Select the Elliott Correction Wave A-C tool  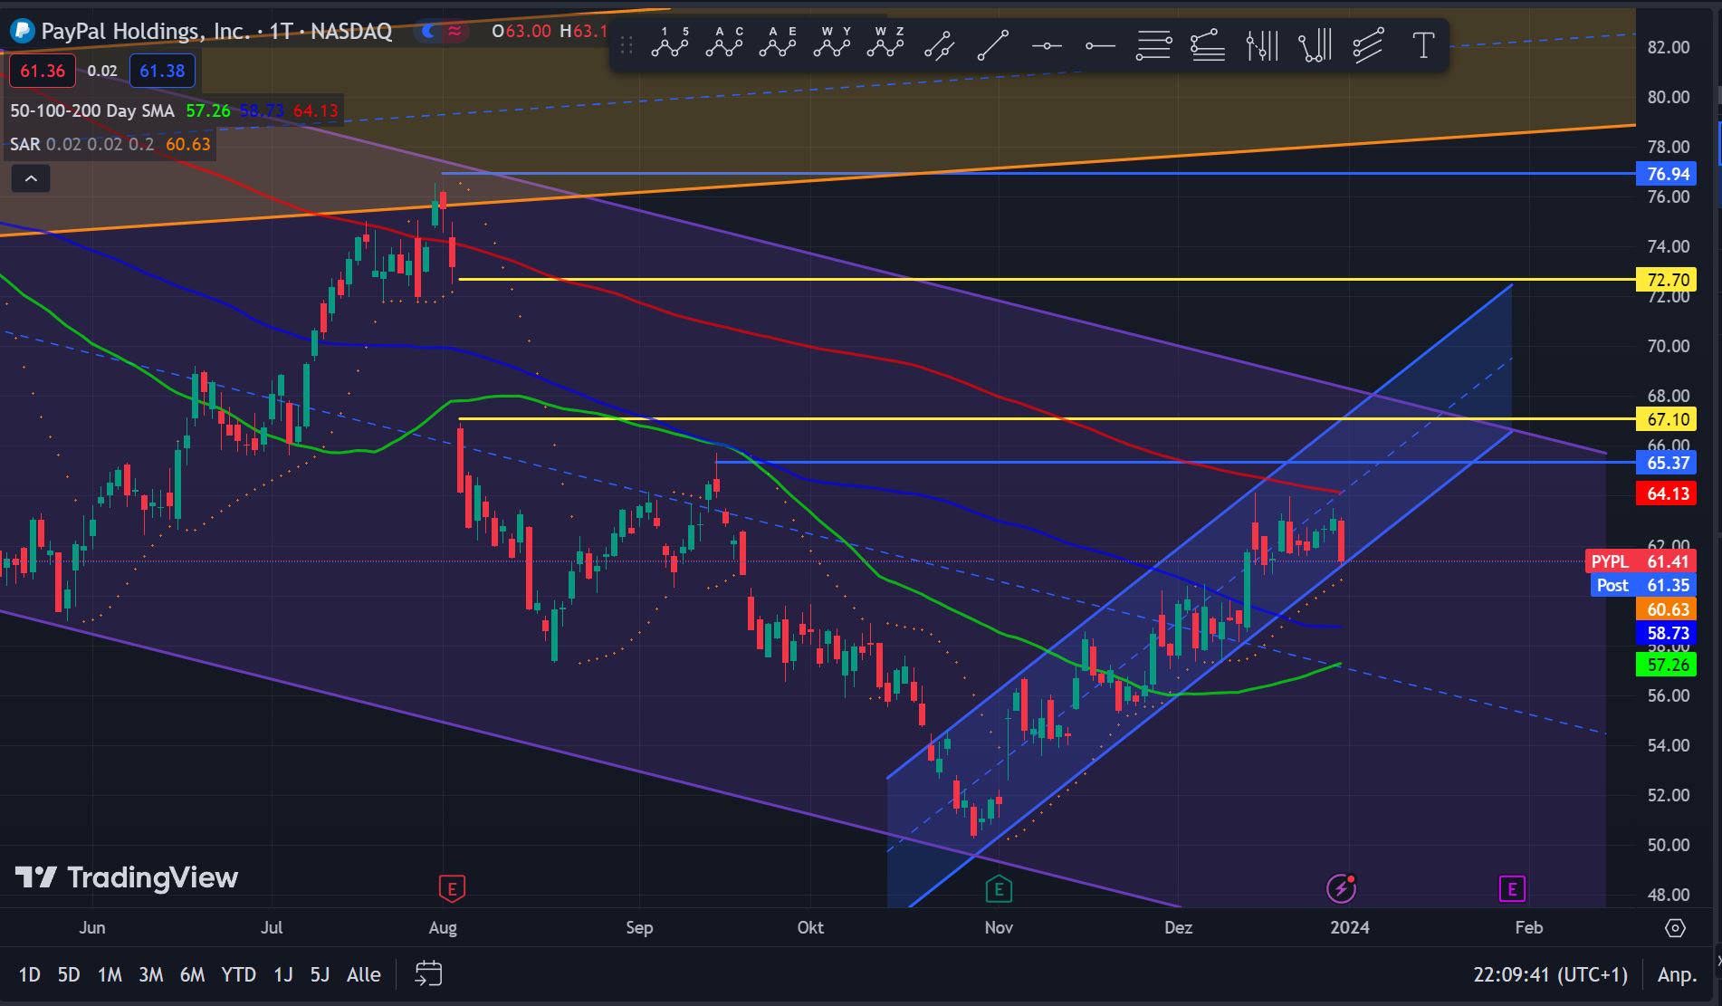(724, 43)
